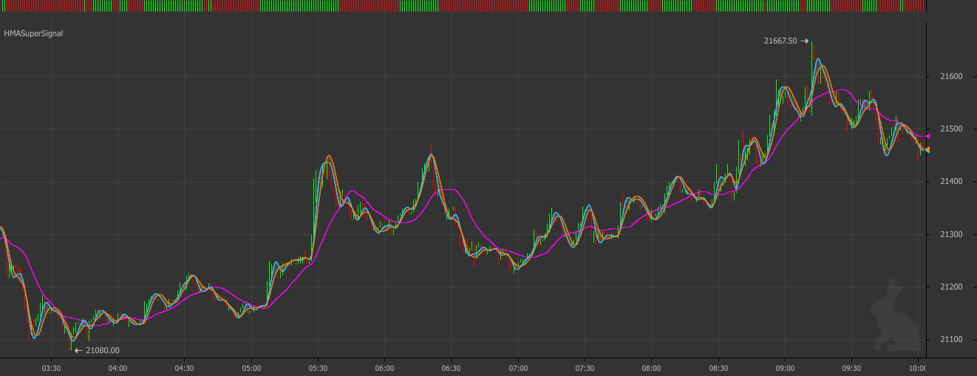977x376 pixels.
Task: Click the 10:00 time axis label
Action: 918,368
